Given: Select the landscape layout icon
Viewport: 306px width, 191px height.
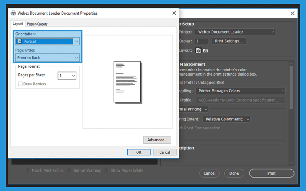Looking at the screenshot, I should coord(205,51).
